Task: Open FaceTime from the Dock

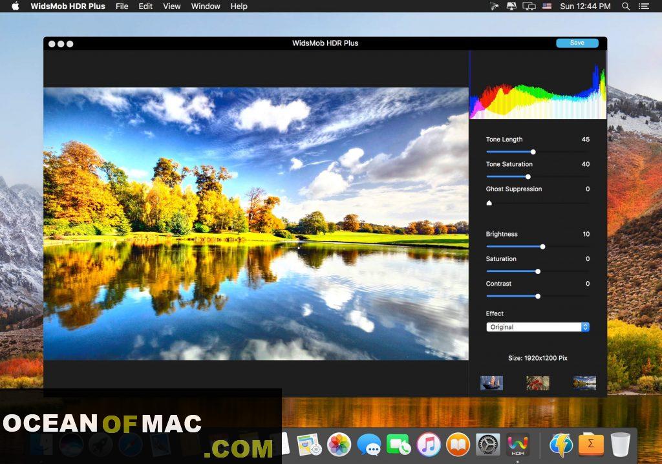Action: (398, 445)
